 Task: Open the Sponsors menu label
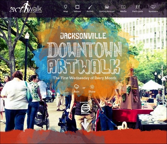[x=153, y=11]
